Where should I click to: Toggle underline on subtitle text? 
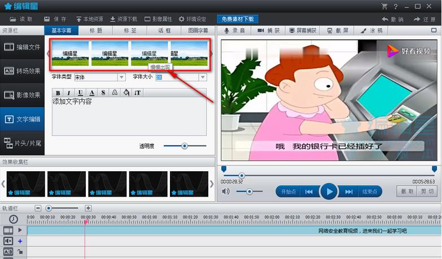coord(80,93)
